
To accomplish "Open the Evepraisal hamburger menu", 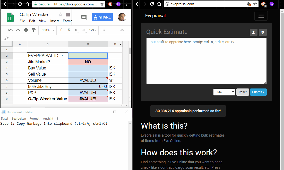I will point(261,16).
